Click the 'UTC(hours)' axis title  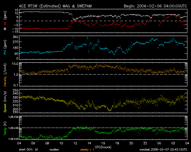[x=103, y=147]
